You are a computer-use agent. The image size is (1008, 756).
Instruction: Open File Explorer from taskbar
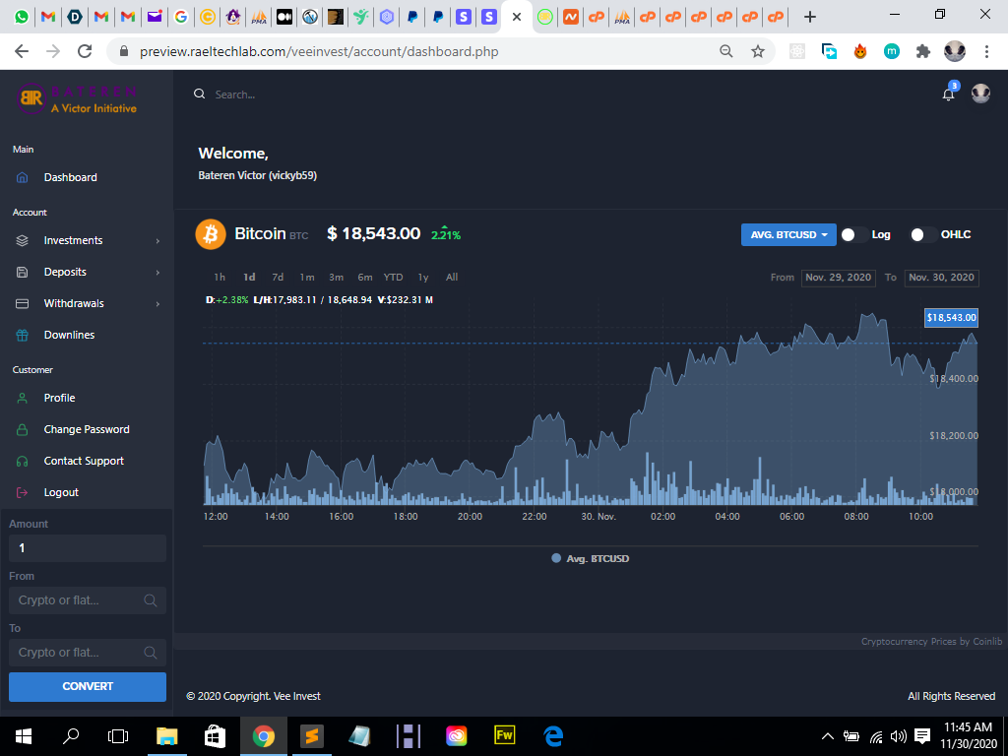click(x=167, y=736)
